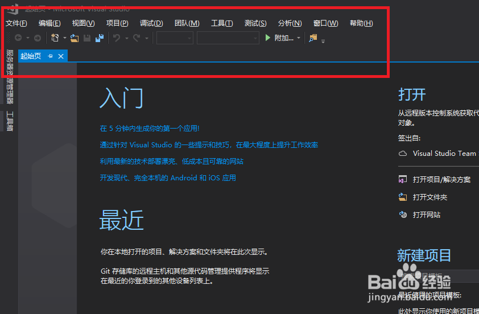
Task: Open the toolbar options overflow arrow
Action: 323,41
